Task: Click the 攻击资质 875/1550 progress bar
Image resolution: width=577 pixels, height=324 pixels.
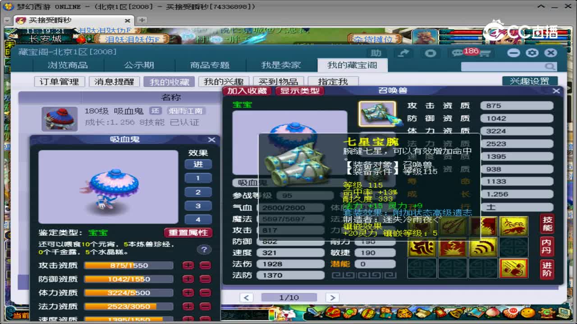Action: coord(129,265)
